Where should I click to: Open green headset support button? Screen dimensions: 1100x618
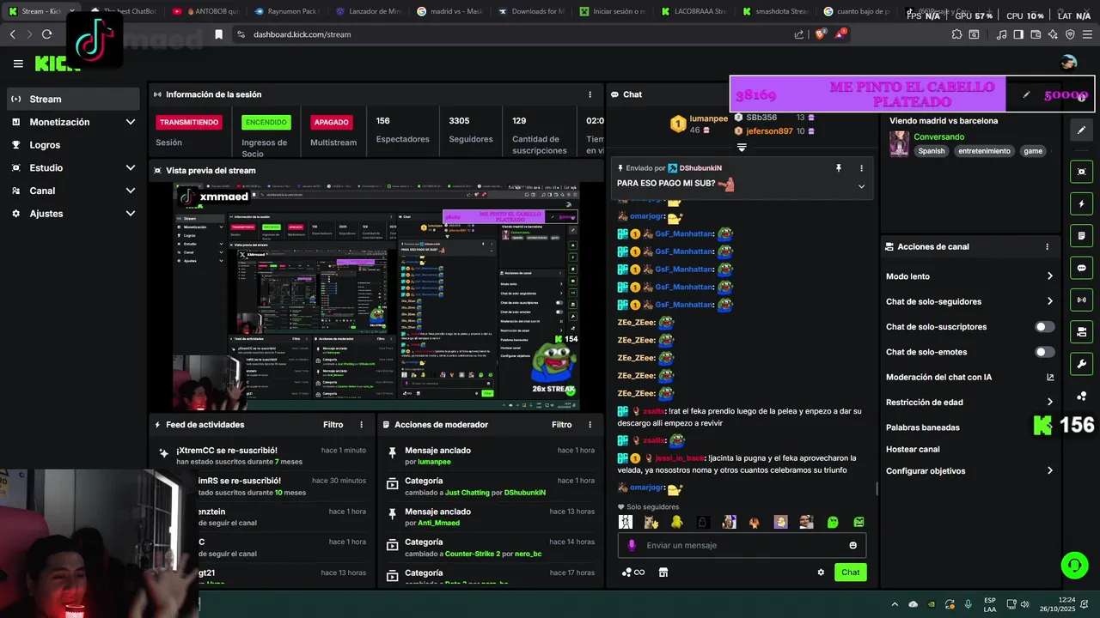[1074, 565]
